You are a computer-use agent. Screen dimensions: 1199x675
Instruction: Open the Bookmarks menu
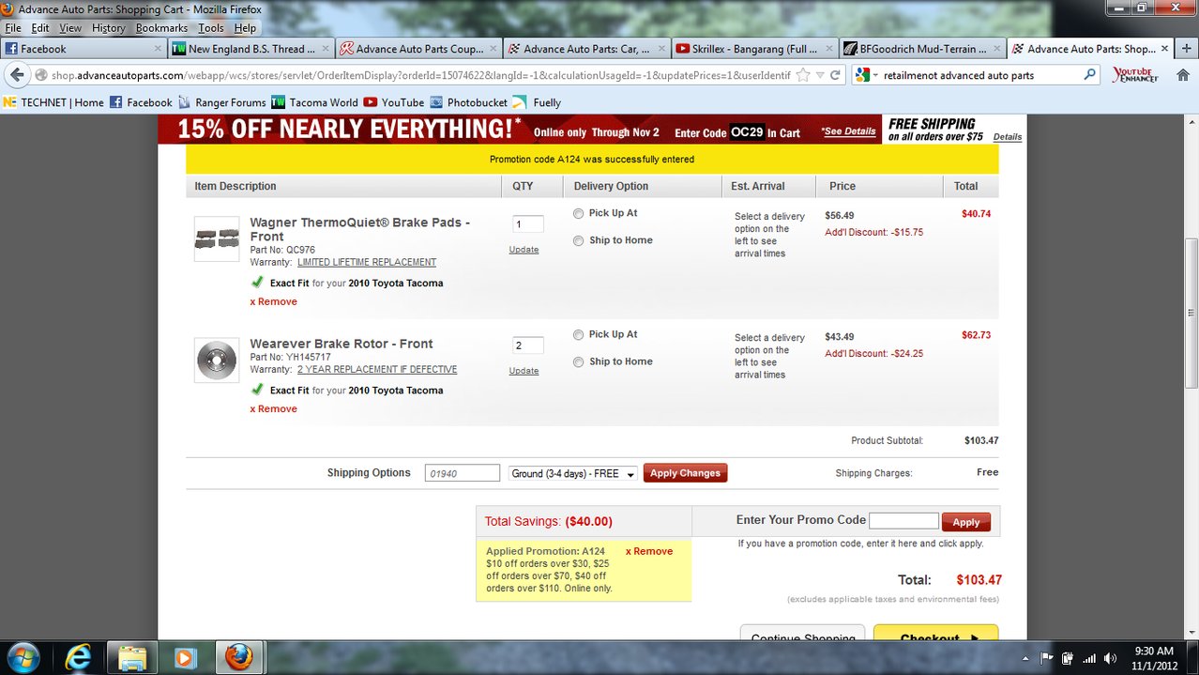(161, 28)
